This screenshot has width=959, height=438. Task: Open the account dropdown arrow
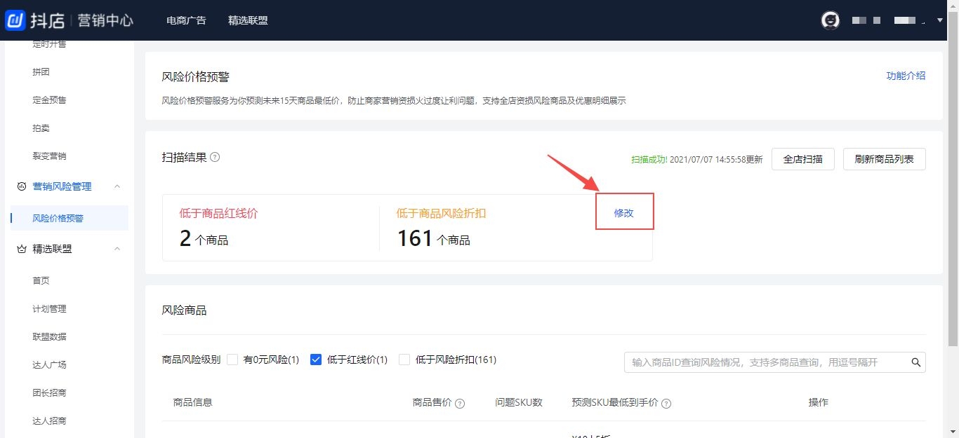940,20
